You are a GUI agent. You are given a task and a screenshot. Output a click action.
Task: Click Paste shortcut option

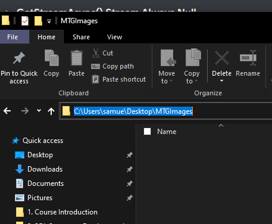coord(118,79)
